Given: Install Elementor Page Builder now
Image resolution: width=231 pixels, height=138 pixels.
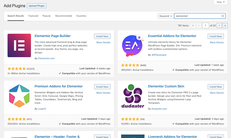Looking at the screenshot, I should point(102,36).
